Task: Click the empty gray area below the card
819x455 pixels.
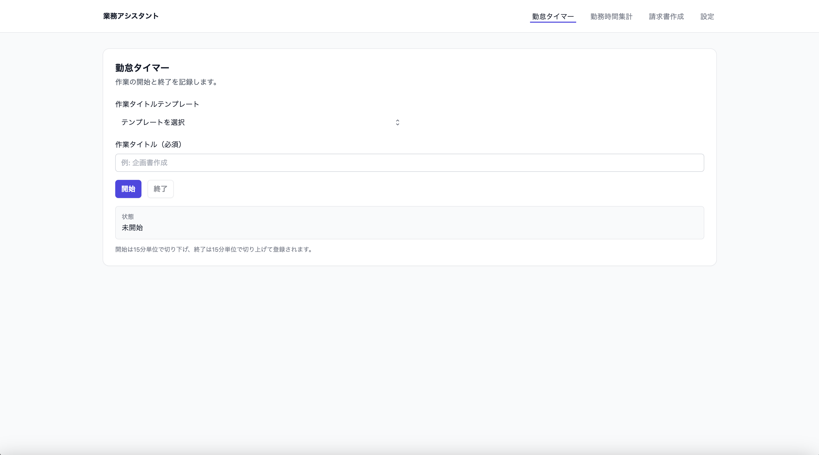Action: pos(409,349)
